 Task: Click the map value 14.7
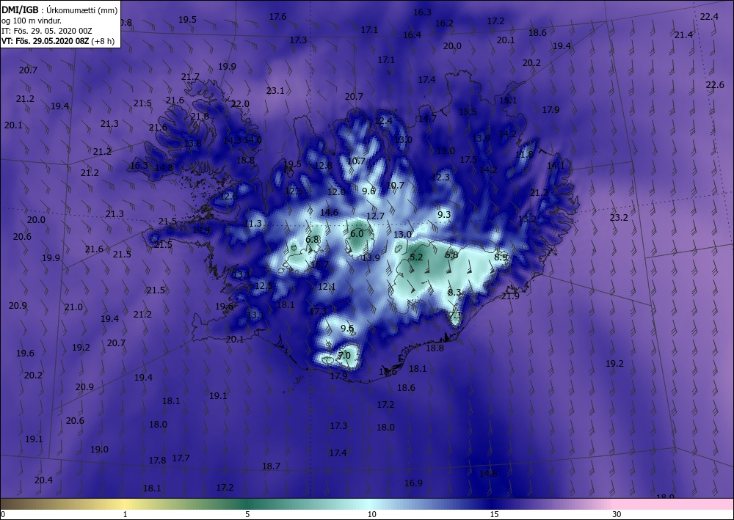(x=427, y=119)
